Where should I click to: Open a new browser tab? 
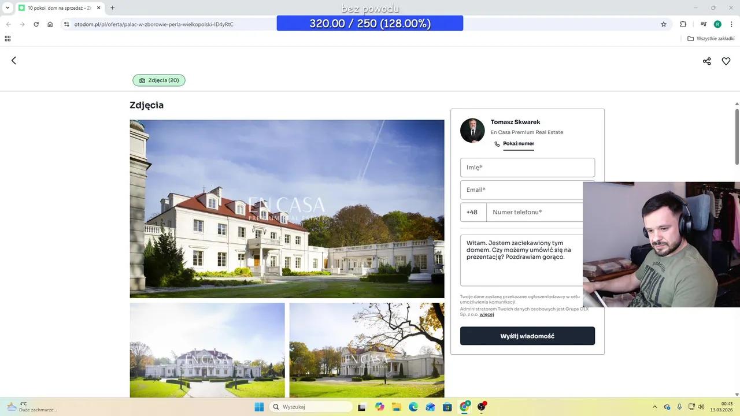pyautogui.click(x=112, y=8)
